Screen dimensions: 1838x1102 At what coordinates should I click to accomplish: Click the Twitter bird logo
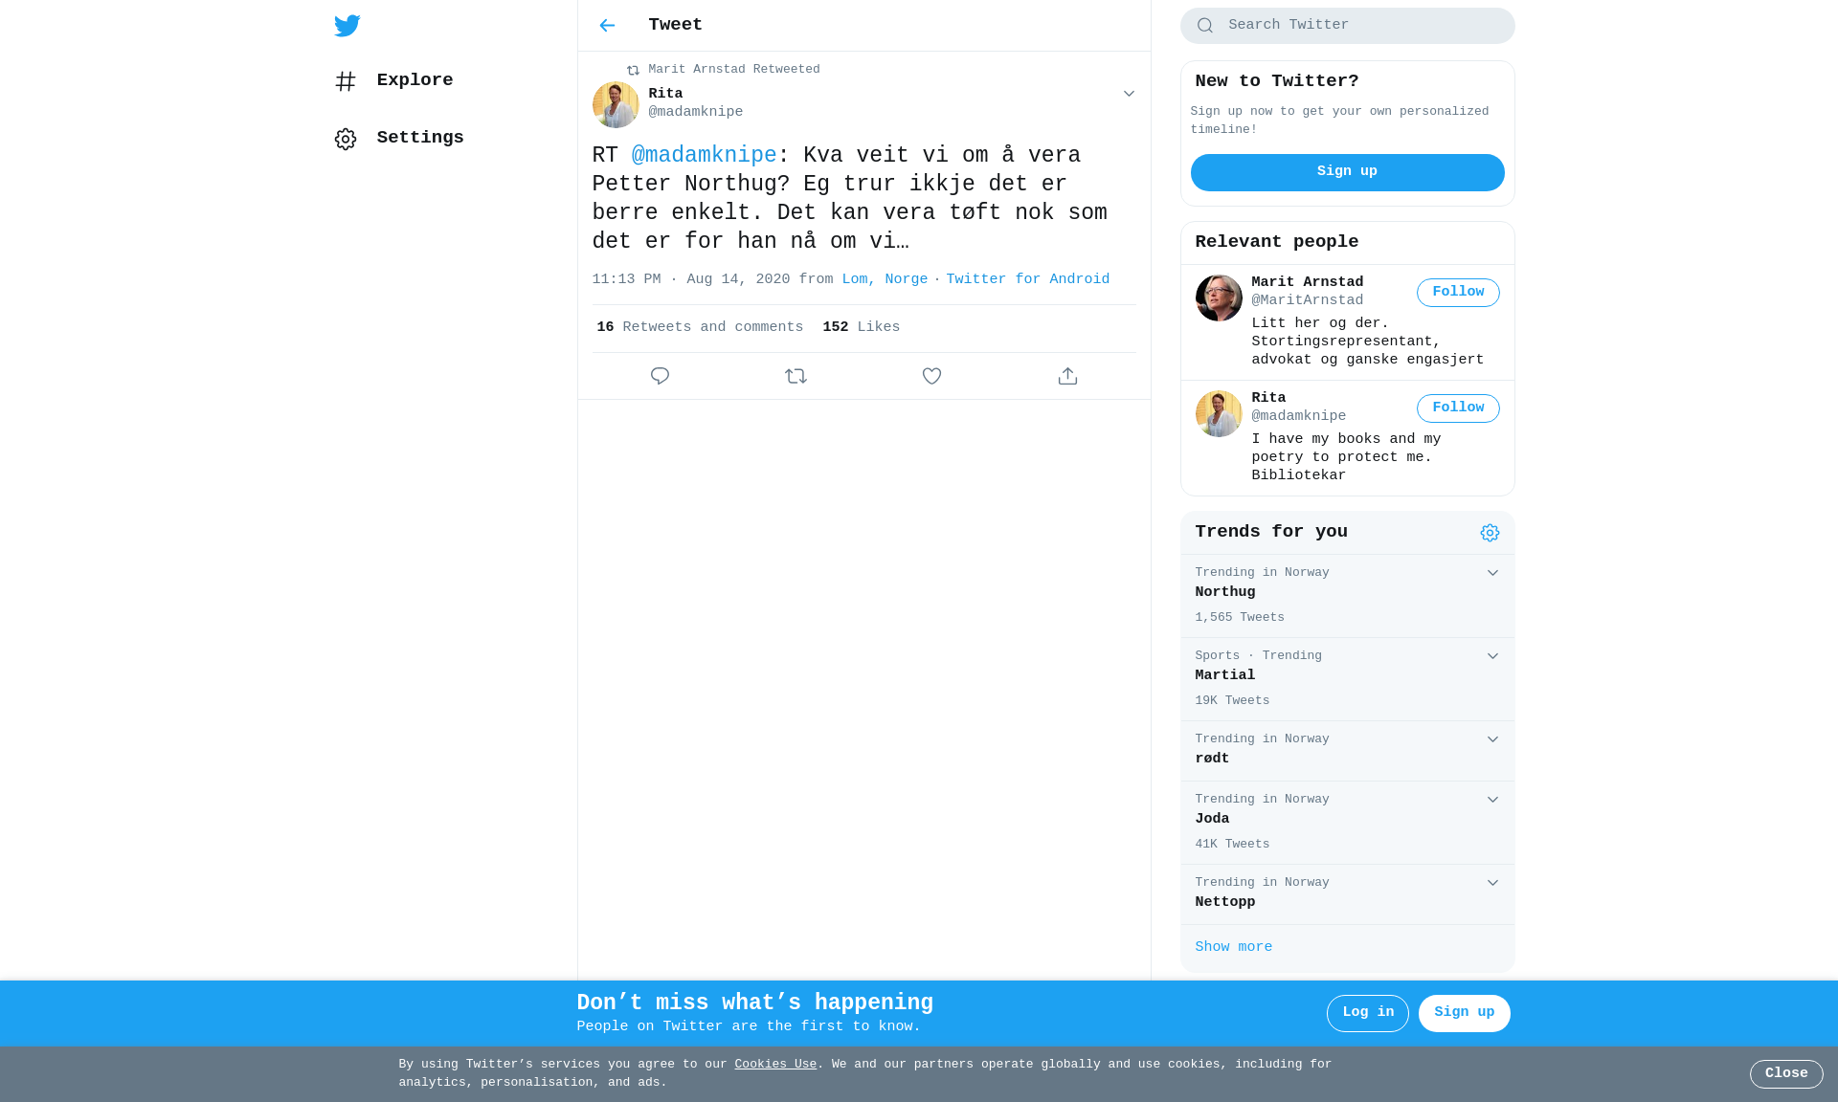pyautogui.click(x=347, y=26)
